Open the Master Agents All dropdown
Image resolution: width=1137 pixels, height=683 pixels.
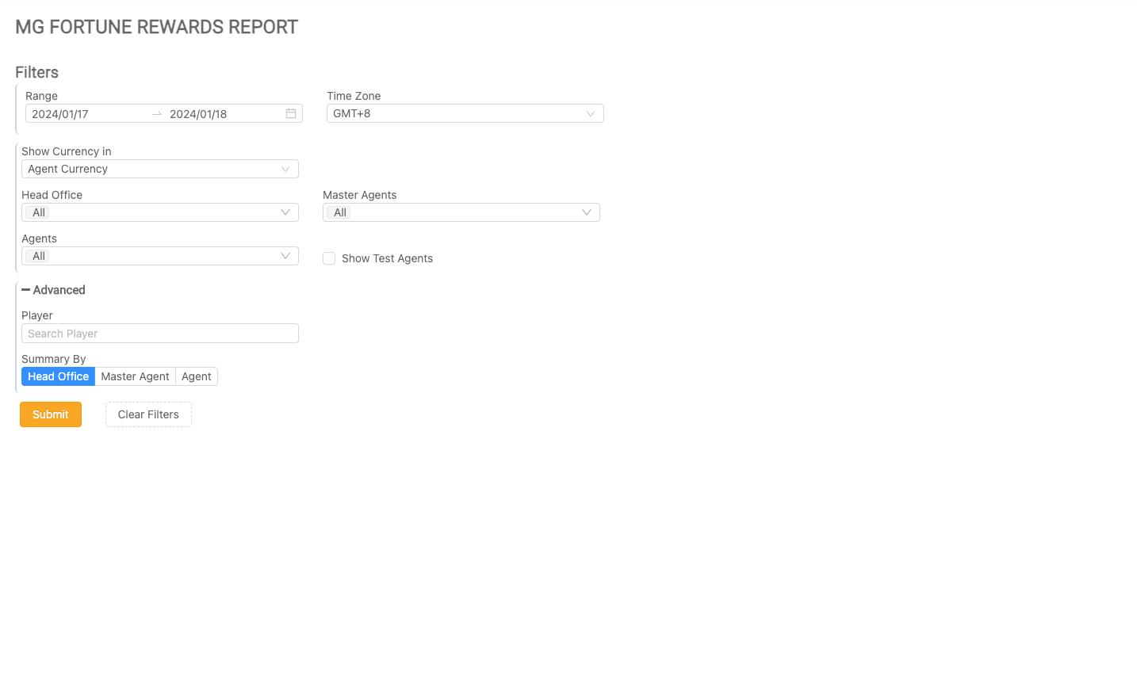[x=452, y=212]
